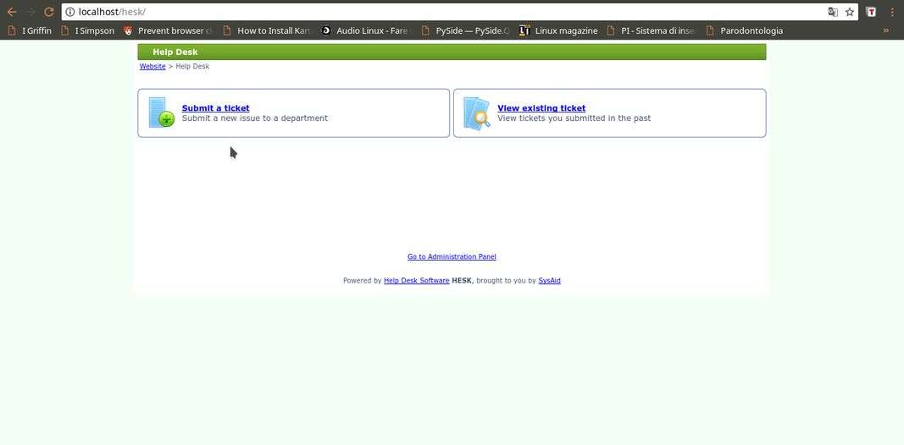Click 'View tickets you submitted in the past' text
This screenshot has width=904, height=445.
[x=574, y=118]
